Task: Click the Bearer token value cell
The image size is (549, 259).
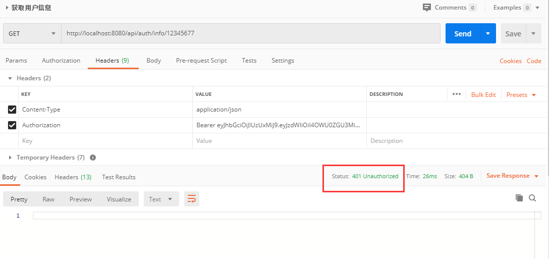Action: point(280,125)
